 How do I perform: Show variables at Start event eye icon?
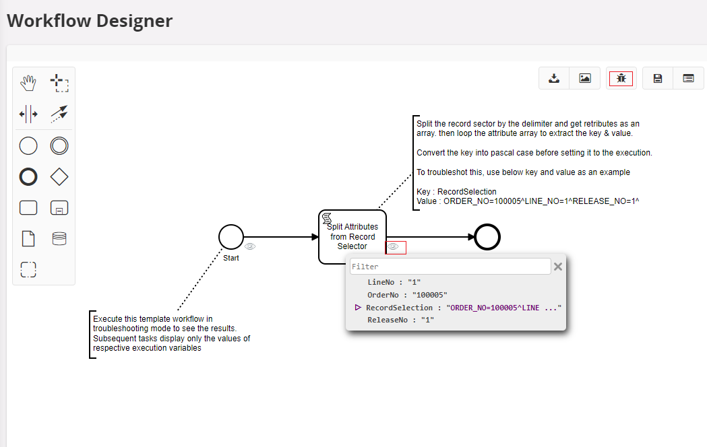pyautogui.click(x=250, y=246)
